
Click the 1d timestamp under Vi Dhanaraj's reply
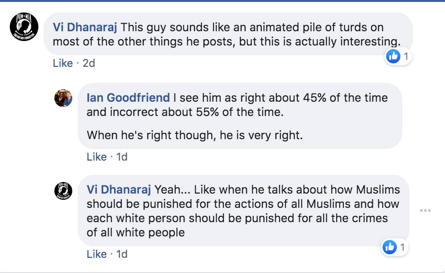click(122, 254)
